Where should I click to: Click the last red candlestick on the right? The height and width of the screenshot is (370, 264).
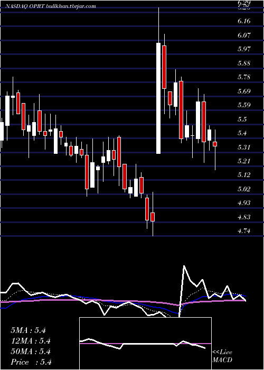[x=215, y=144]
